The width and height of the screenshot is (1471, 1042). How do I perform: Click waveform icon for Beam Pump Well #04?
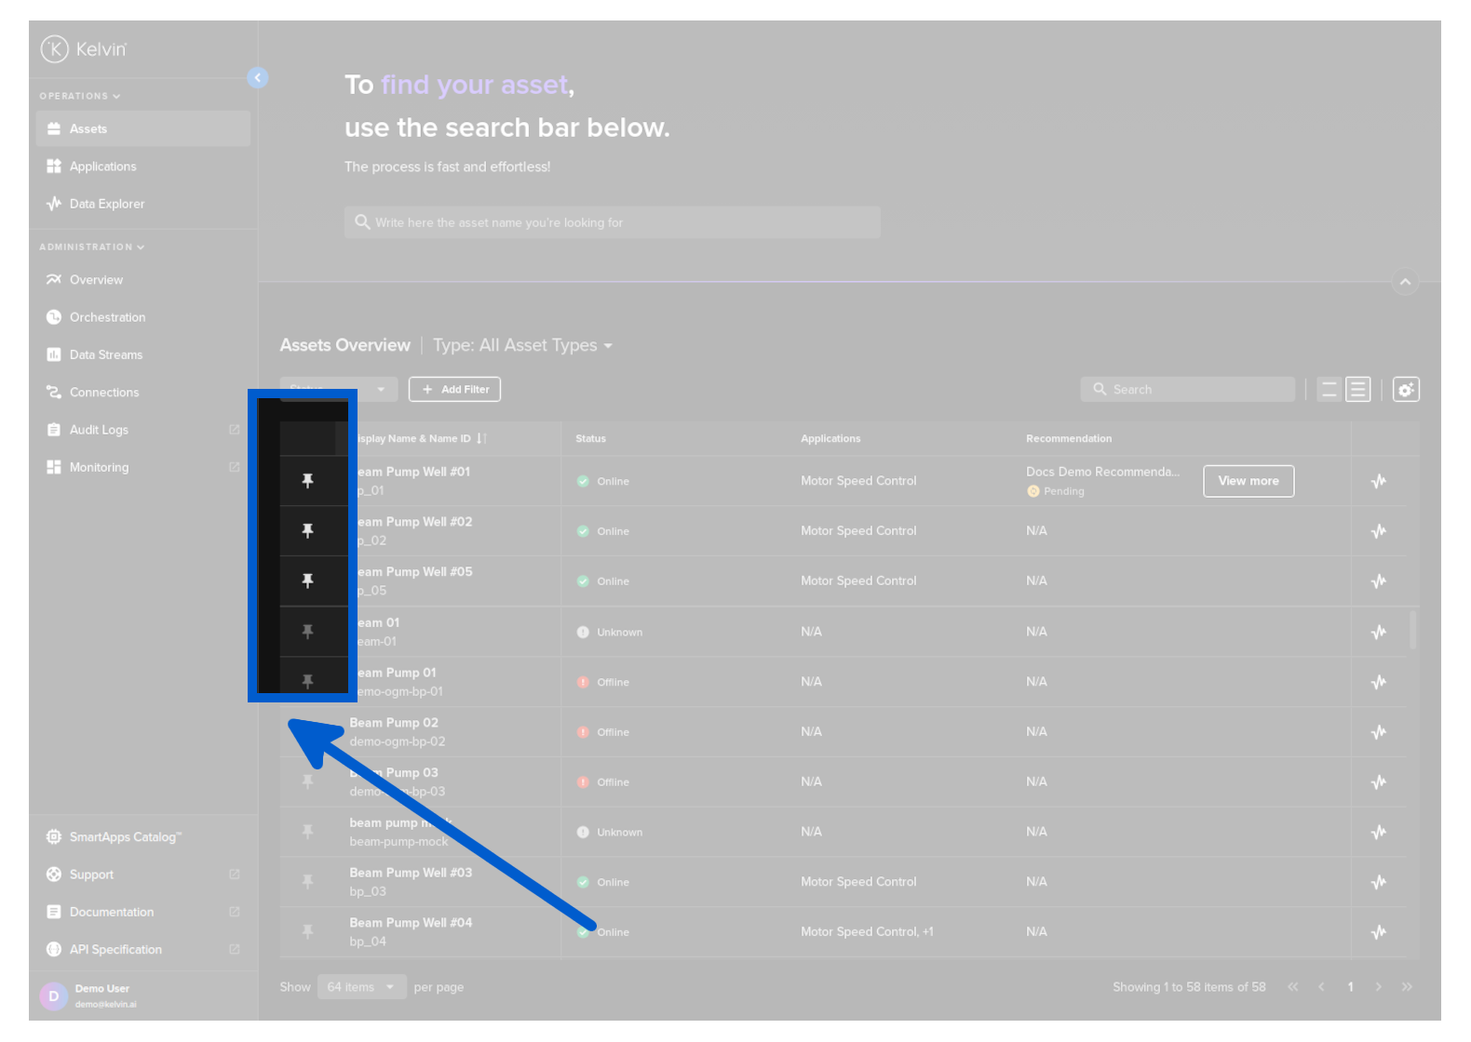[x=1379, y=932]
